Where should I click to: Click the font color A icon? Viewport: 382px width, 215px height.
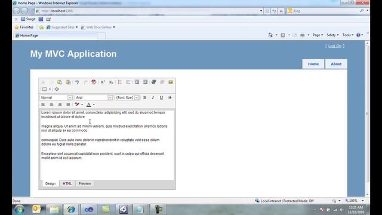point(89,105)
